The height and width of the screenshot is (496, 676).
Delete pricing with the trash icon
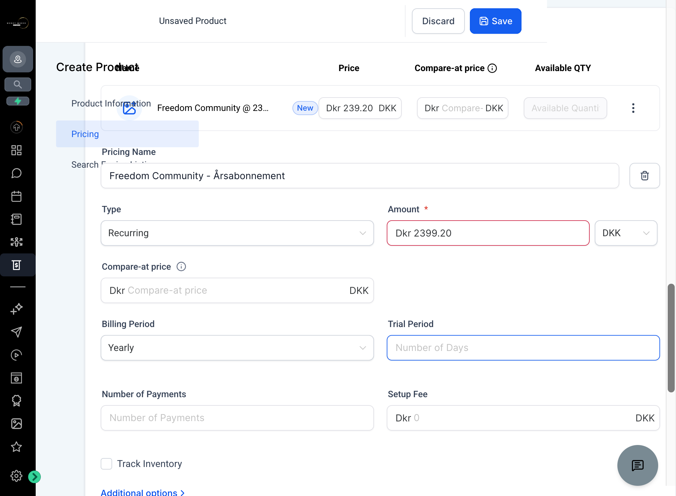coord(644,176)
